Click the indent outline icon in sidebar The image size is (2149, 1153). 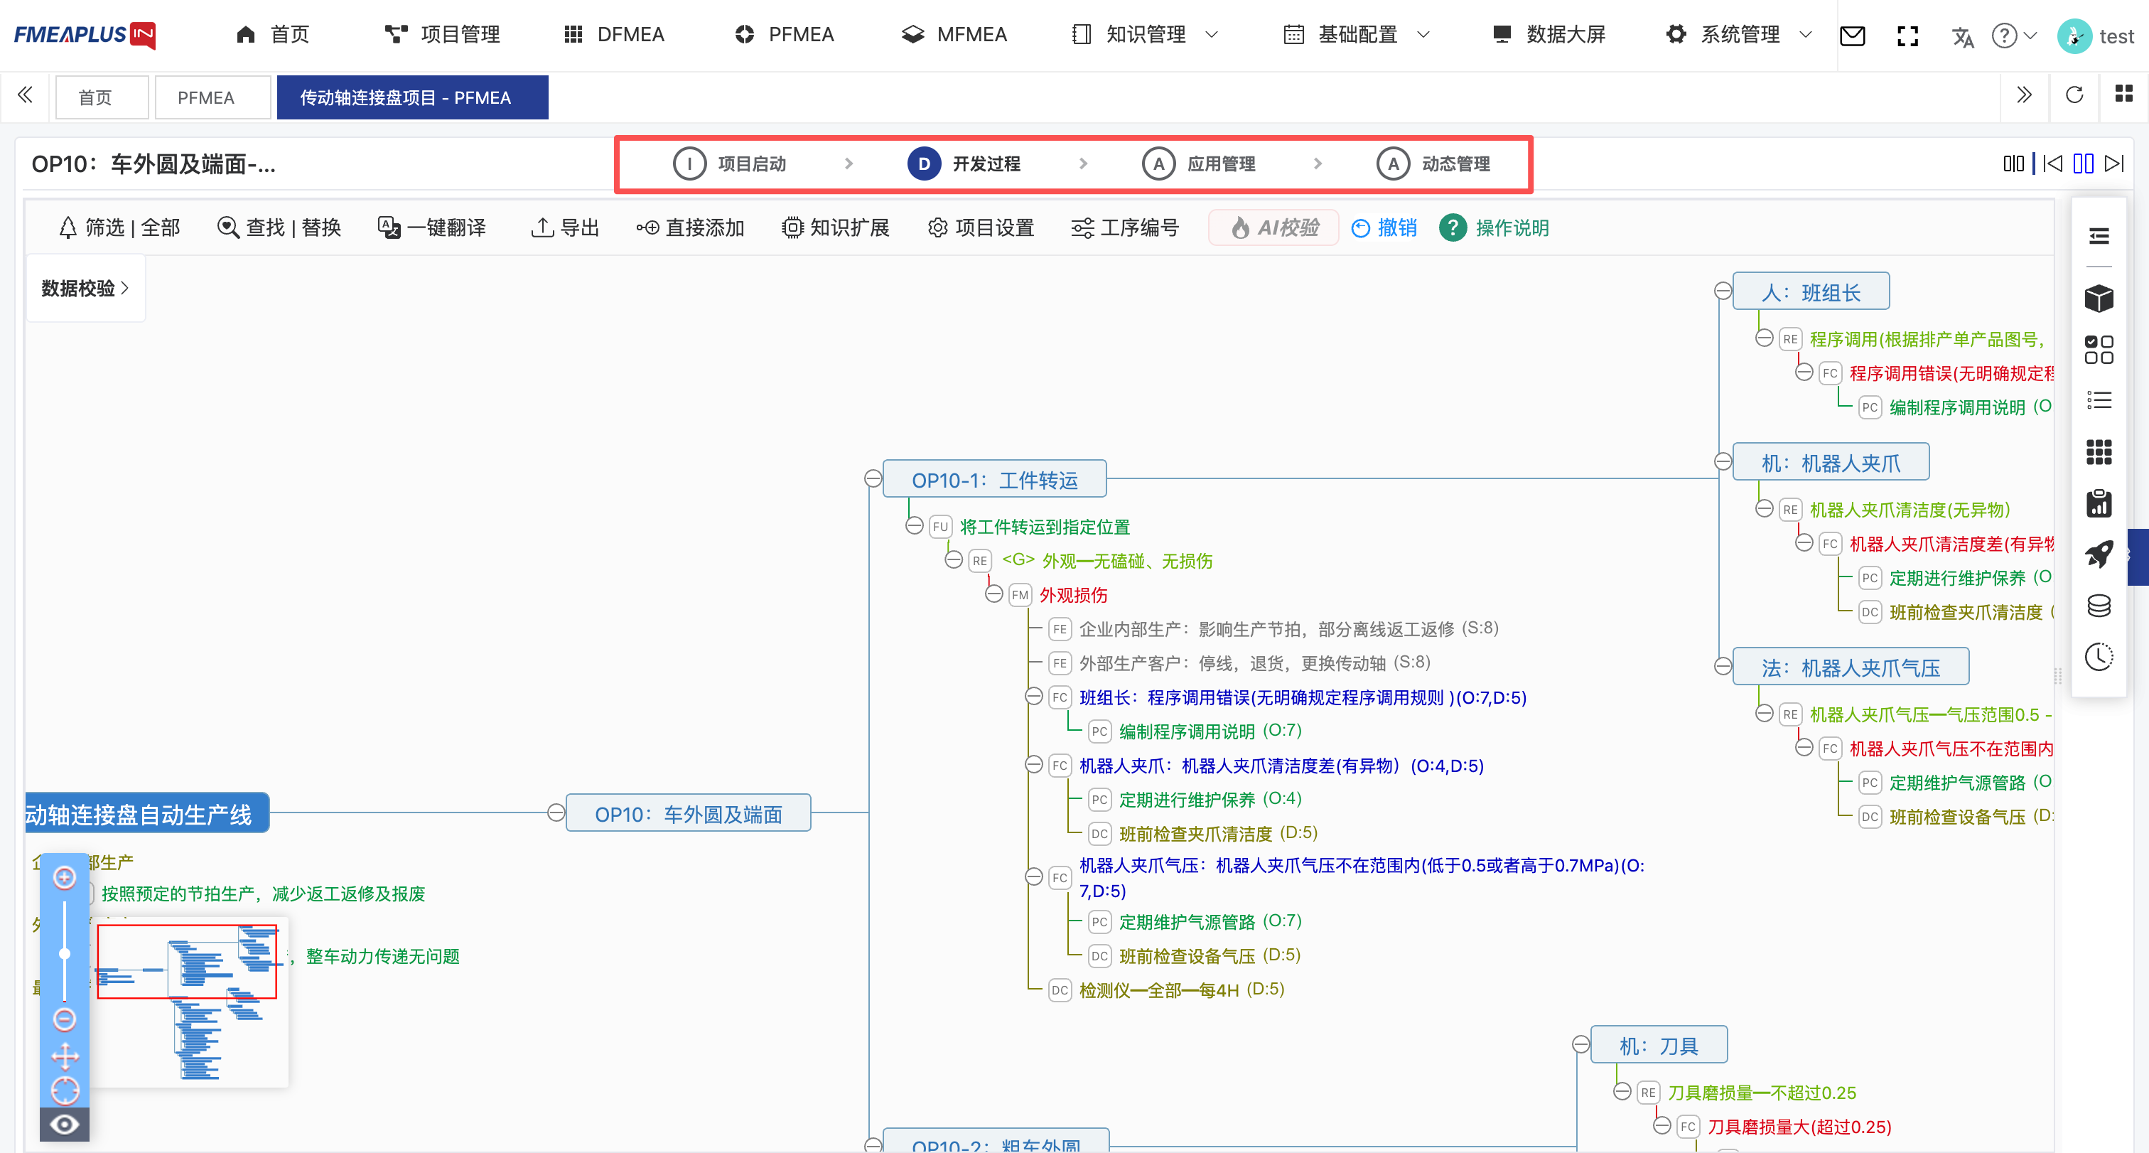coord(2098,236)
